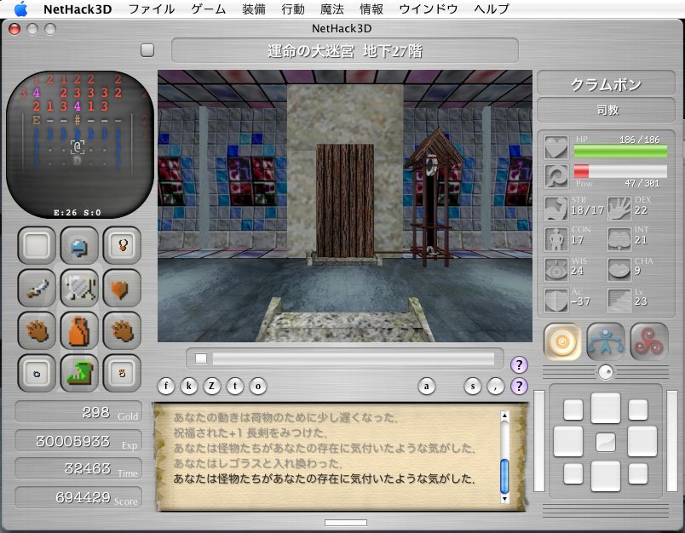Click the brain INT icon
This screenshot has width=685, height=533.
tap(619, 238)
